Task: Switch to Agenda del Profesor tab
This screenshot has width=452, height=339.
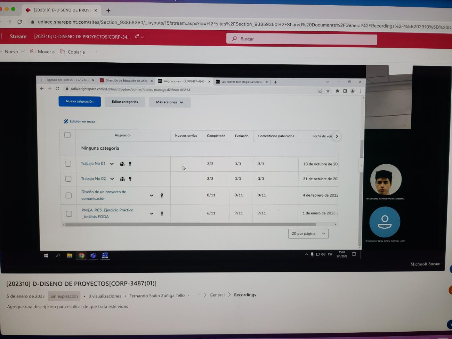Action: click(67, 80)
